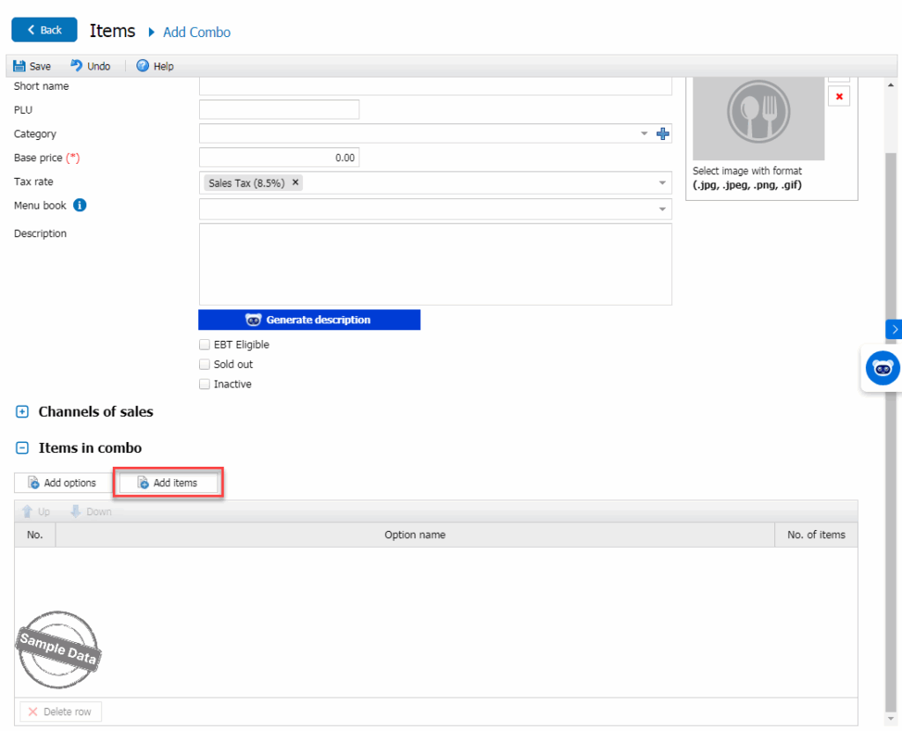This screenshot has height=731, width=902.
Task: Open the chatbot assistant floating icon
Action: click(x=882, y=368)
